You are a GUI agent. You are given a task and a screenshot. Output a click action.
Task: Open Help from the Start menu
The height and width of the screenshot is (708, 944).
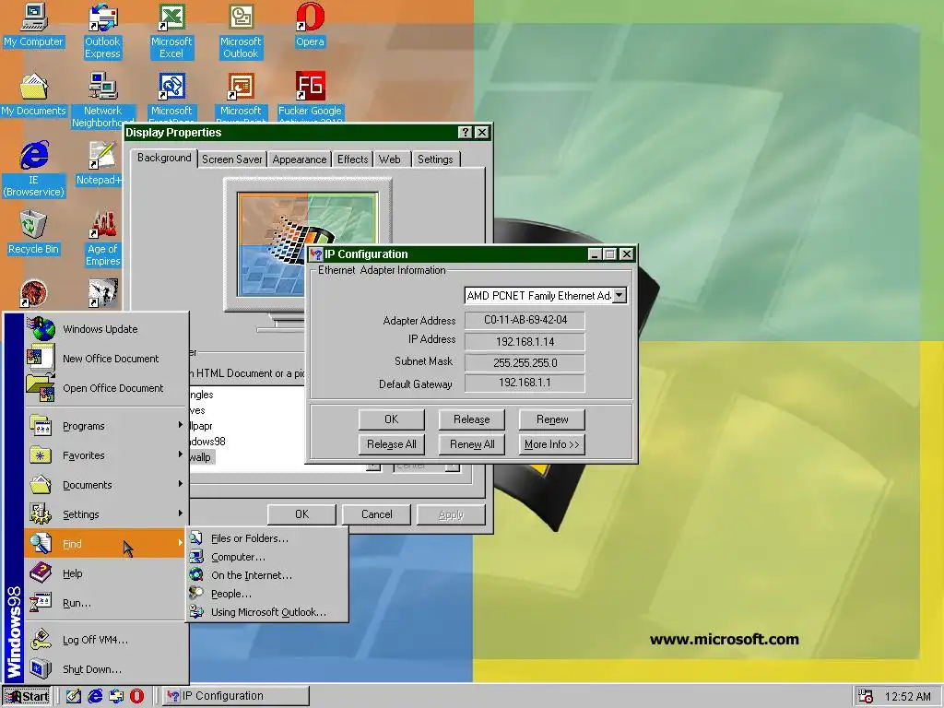106,573
